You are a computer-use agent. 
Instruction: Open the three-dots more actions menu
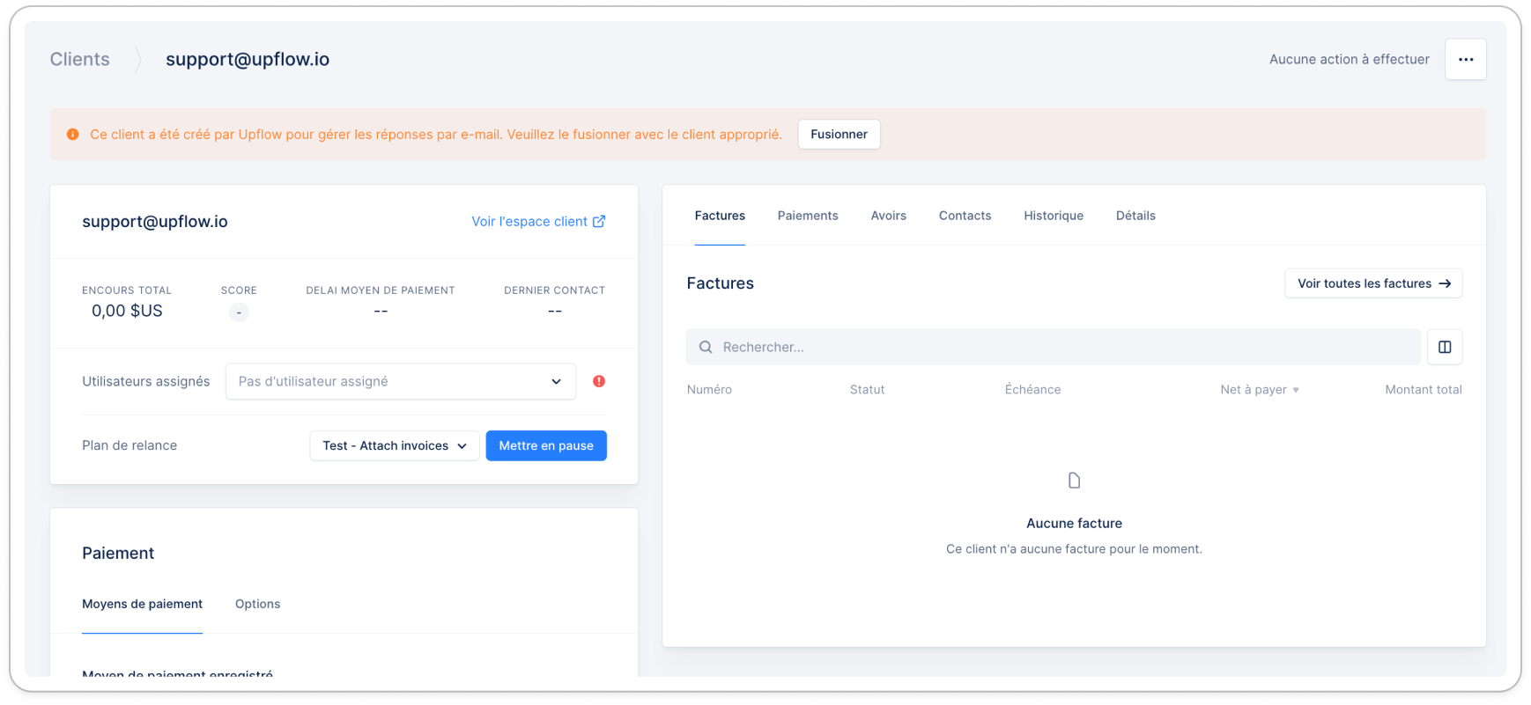tap(1465, 60)
